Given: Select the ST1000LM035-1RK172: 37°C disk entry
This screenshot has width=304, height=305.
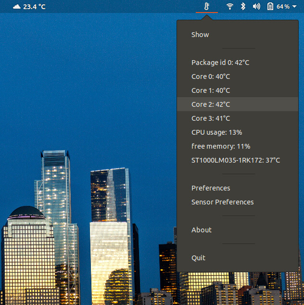Looking at the screenshot, I should [x=238, y=160].
